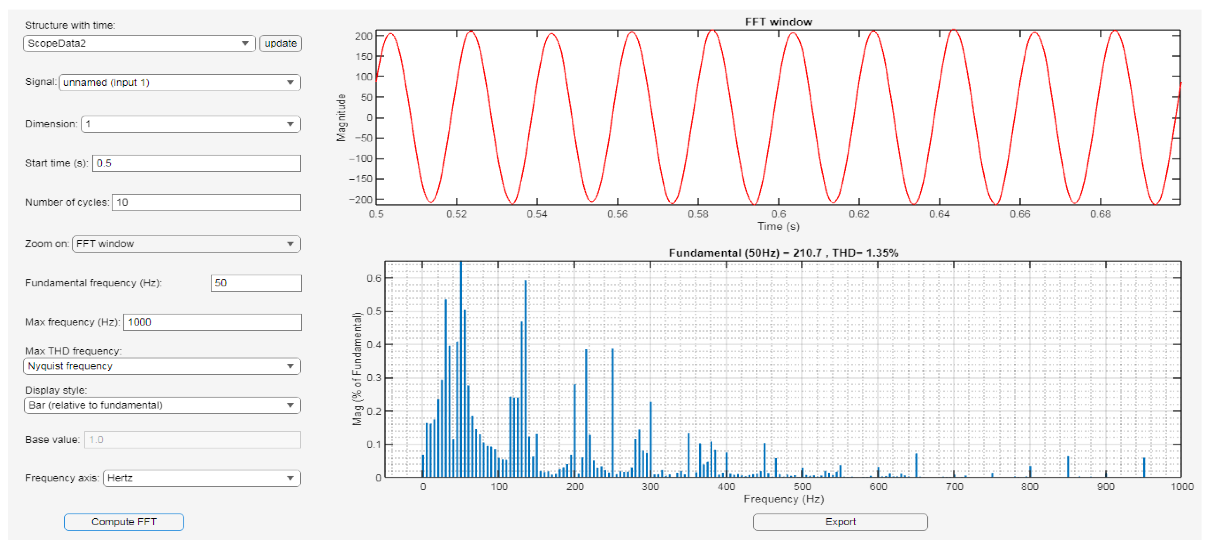Click the Start time input field

click(x=196, y=164)
